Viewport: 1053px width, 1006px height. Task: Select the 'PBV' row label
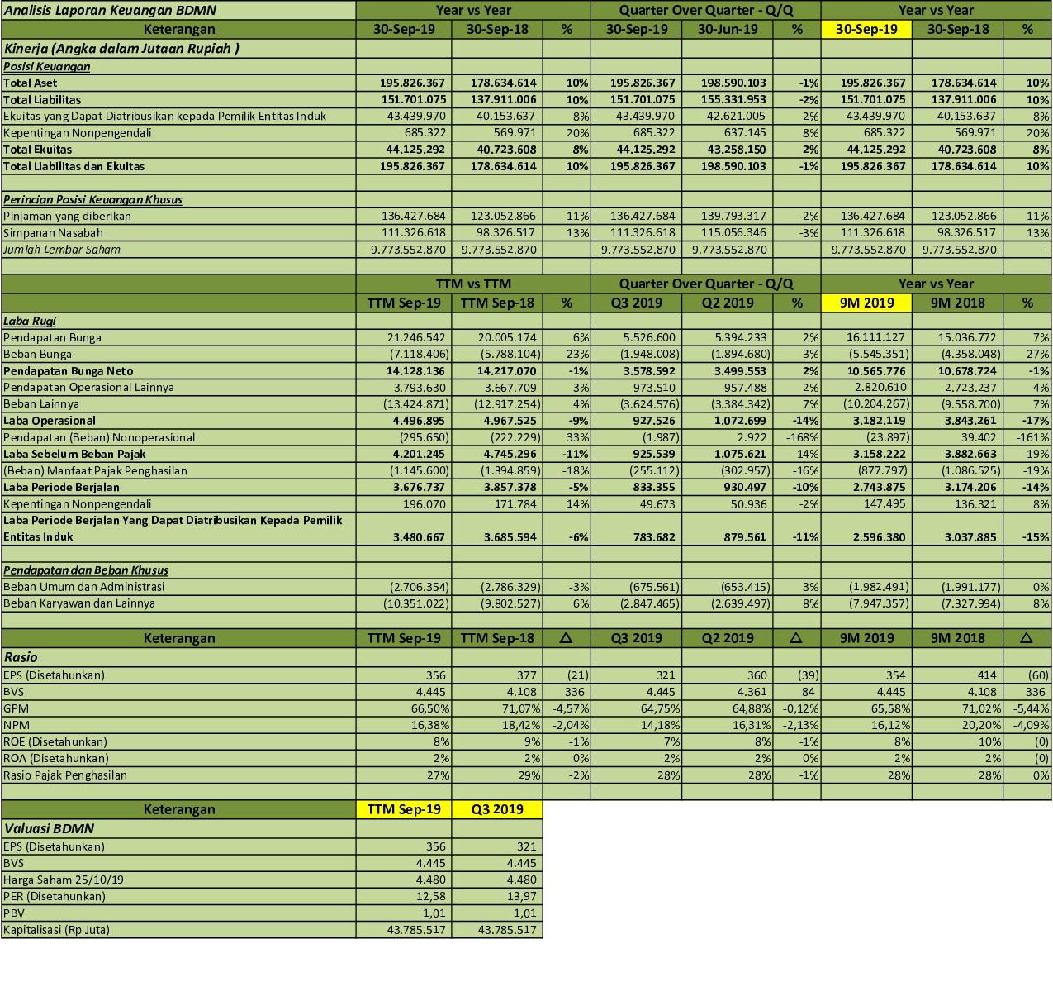pos(14,913)
